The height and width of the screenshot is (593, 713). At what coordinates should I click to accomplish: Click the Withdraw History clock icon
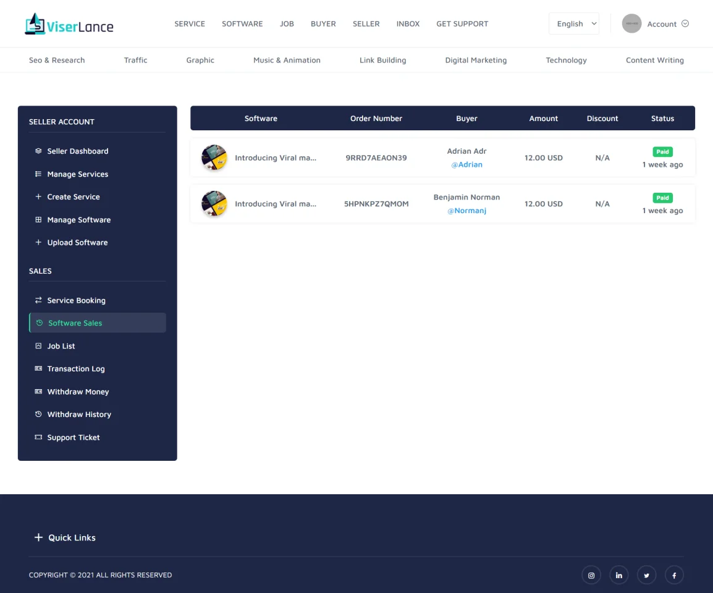[38, 414]
